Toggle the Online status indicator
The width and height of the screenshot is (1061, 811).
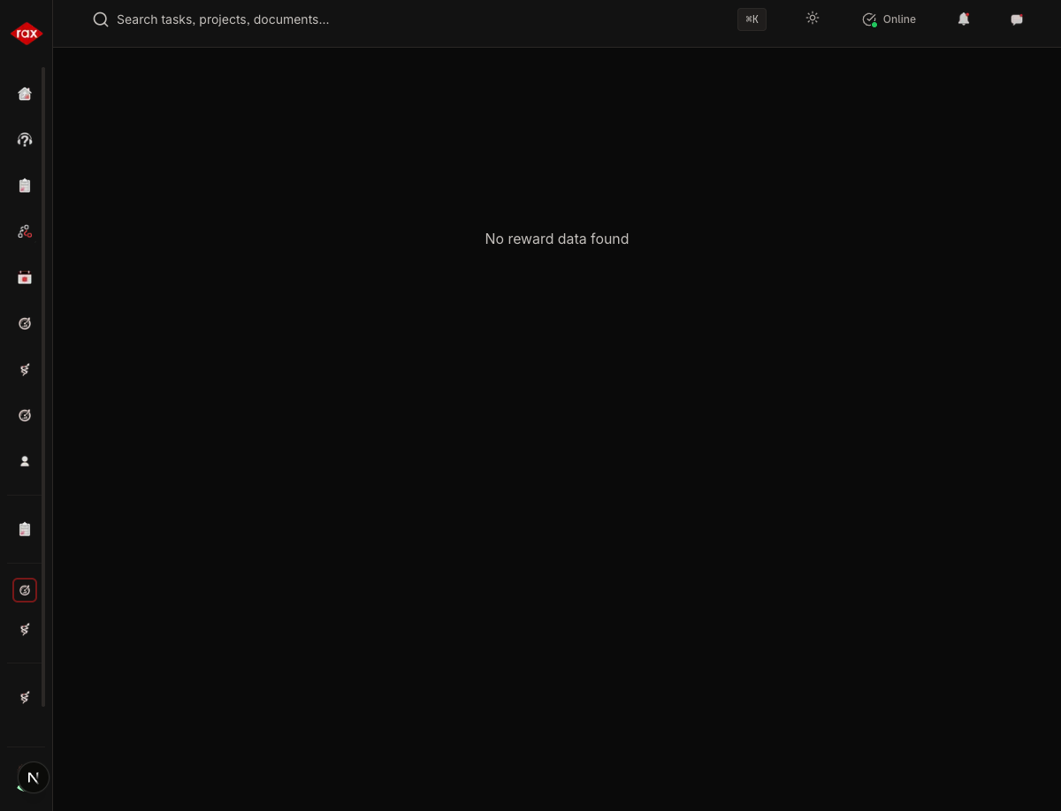(x=889, y=19)
